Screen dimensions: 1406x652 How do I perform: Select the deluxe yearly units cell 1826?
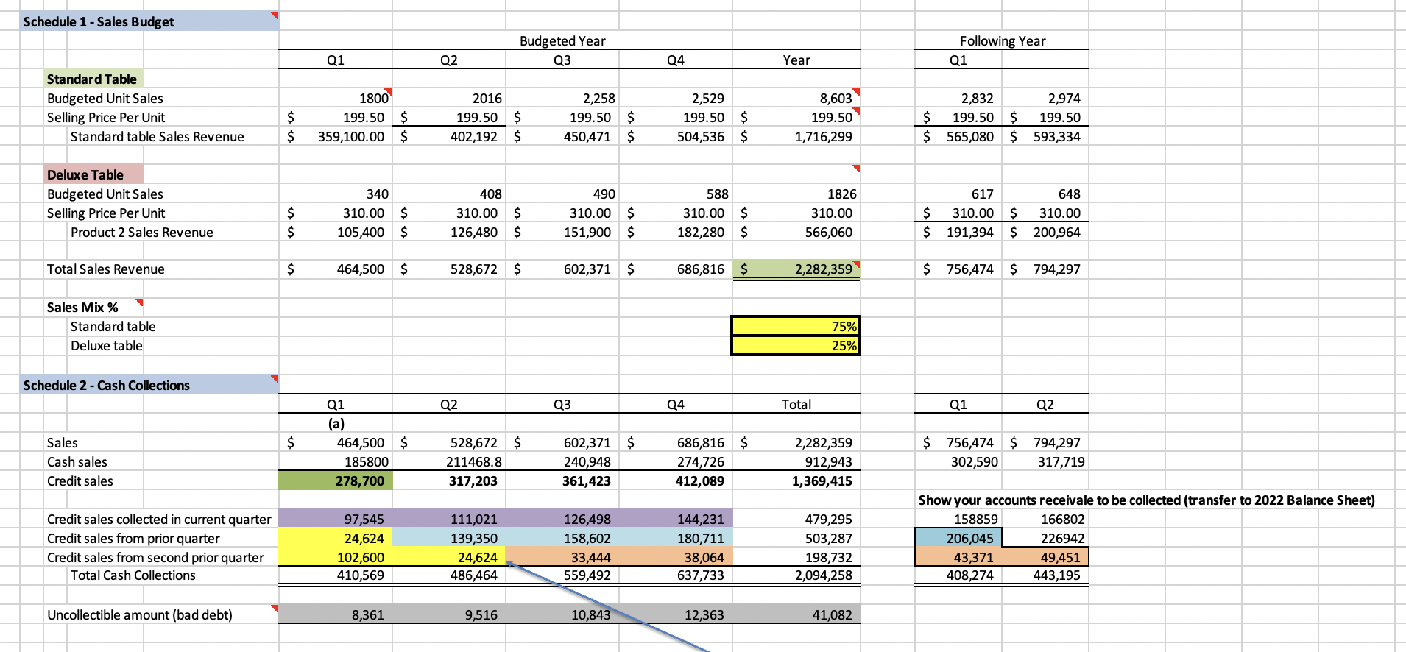point(796,194)
